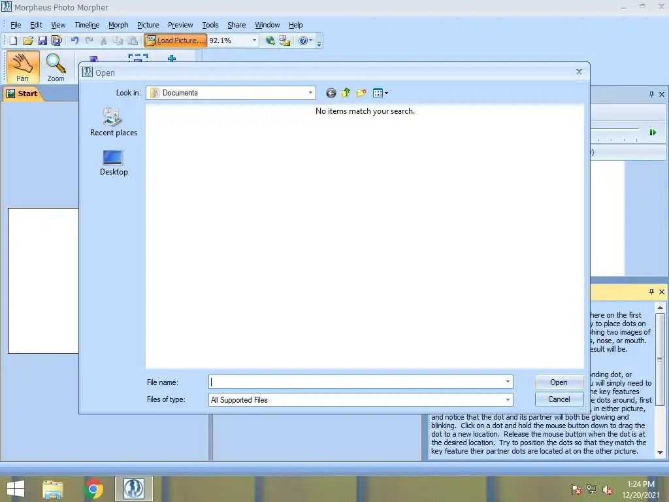The height and width of the screenshot is (502, 669).
Task: Click the Cut scissors icon
Action: click(x=103, y=41)
